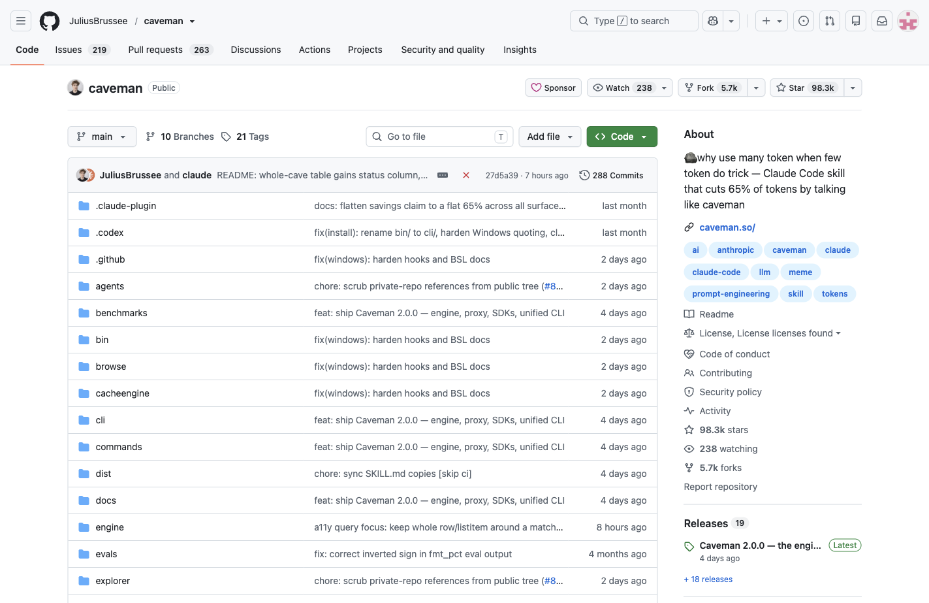The width and height of the screenshot is (929, 603).
Task: Click the benchmarks folder icon
Action: pos(84,313)
